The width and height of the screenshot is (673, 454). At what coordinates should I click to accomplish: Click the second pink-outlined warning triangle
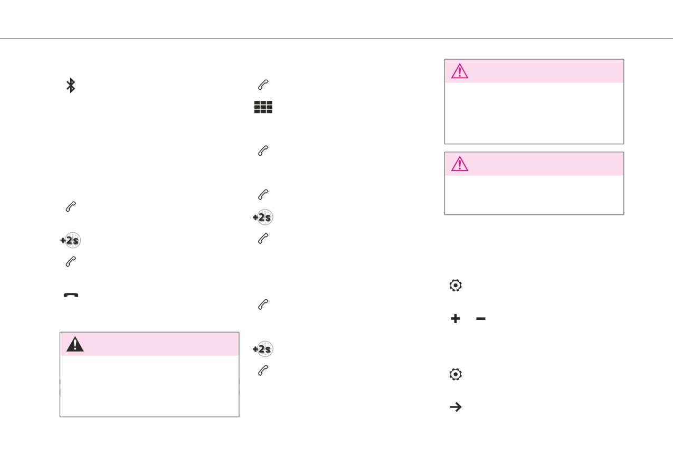pyautogui.click(x=460, y=164)
